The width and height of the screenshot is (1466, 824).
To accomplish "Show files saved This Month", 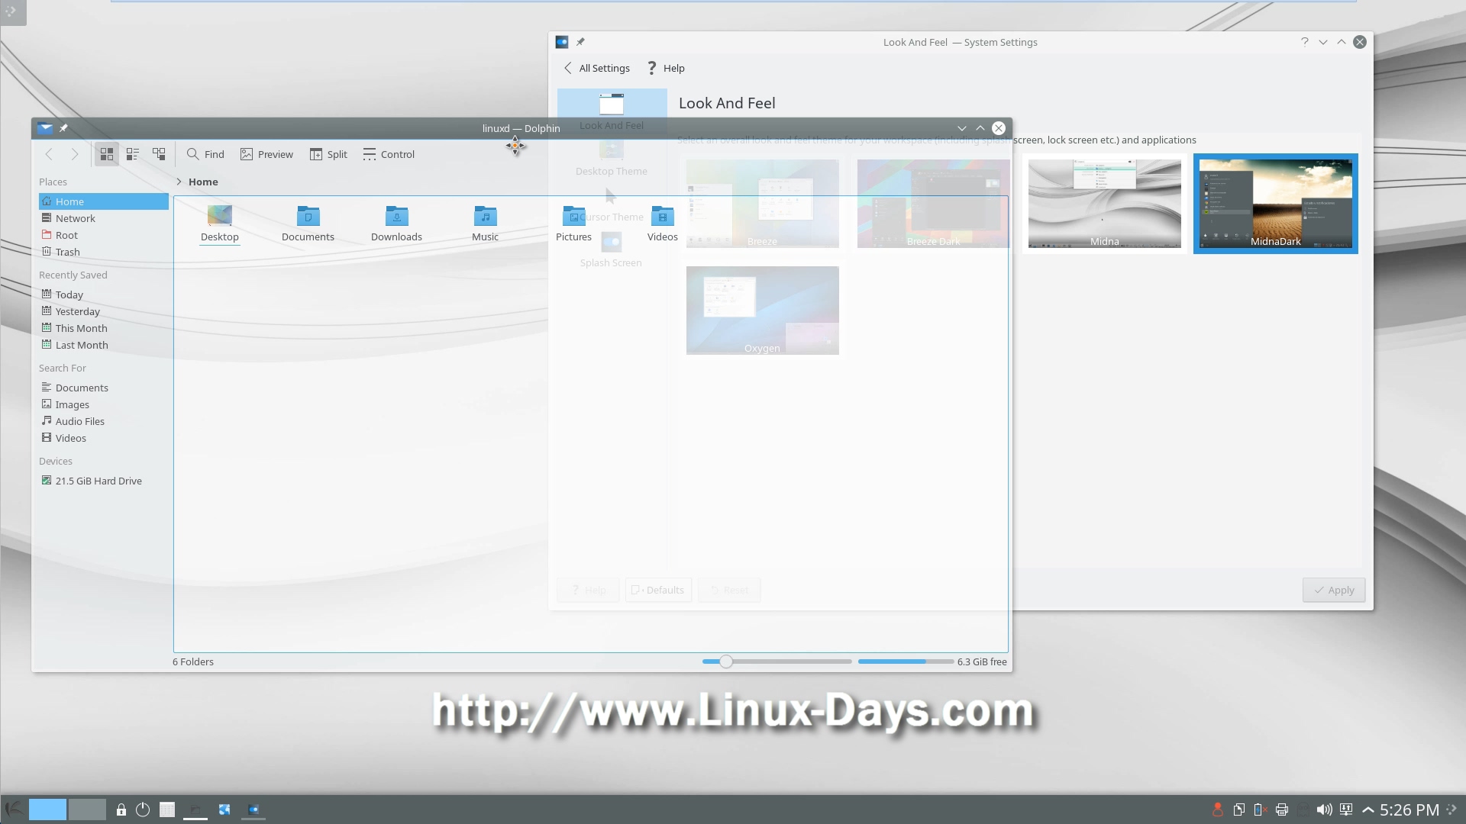I will [x=104, y=328].
